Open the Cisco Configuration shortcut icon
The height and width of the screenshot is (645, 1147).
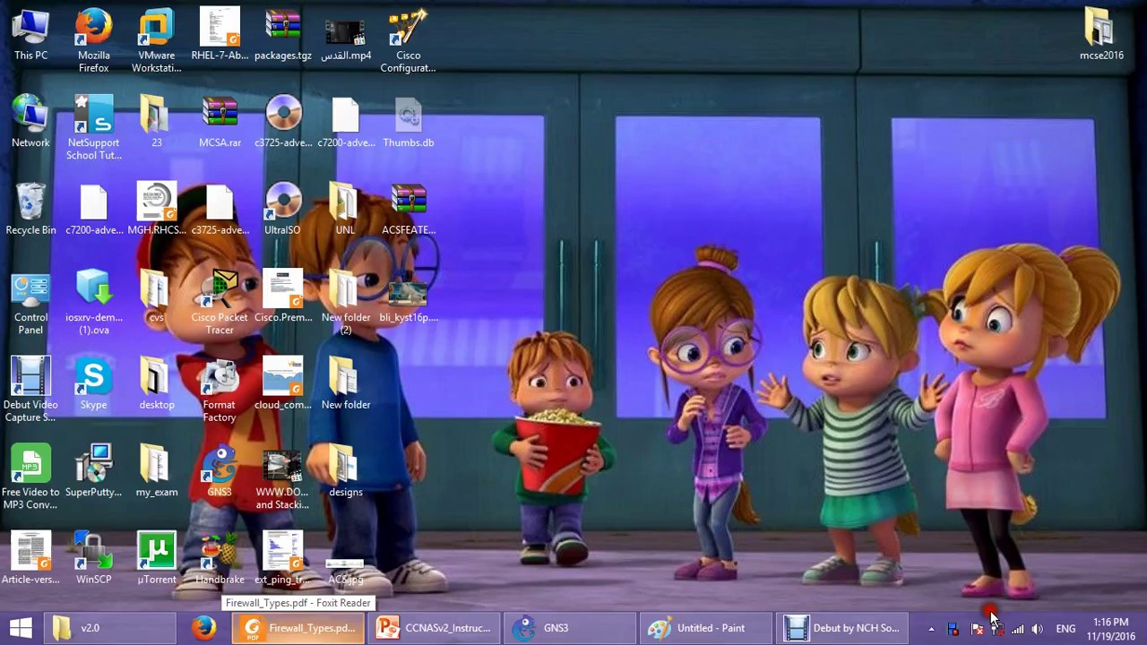pos(408,41)
